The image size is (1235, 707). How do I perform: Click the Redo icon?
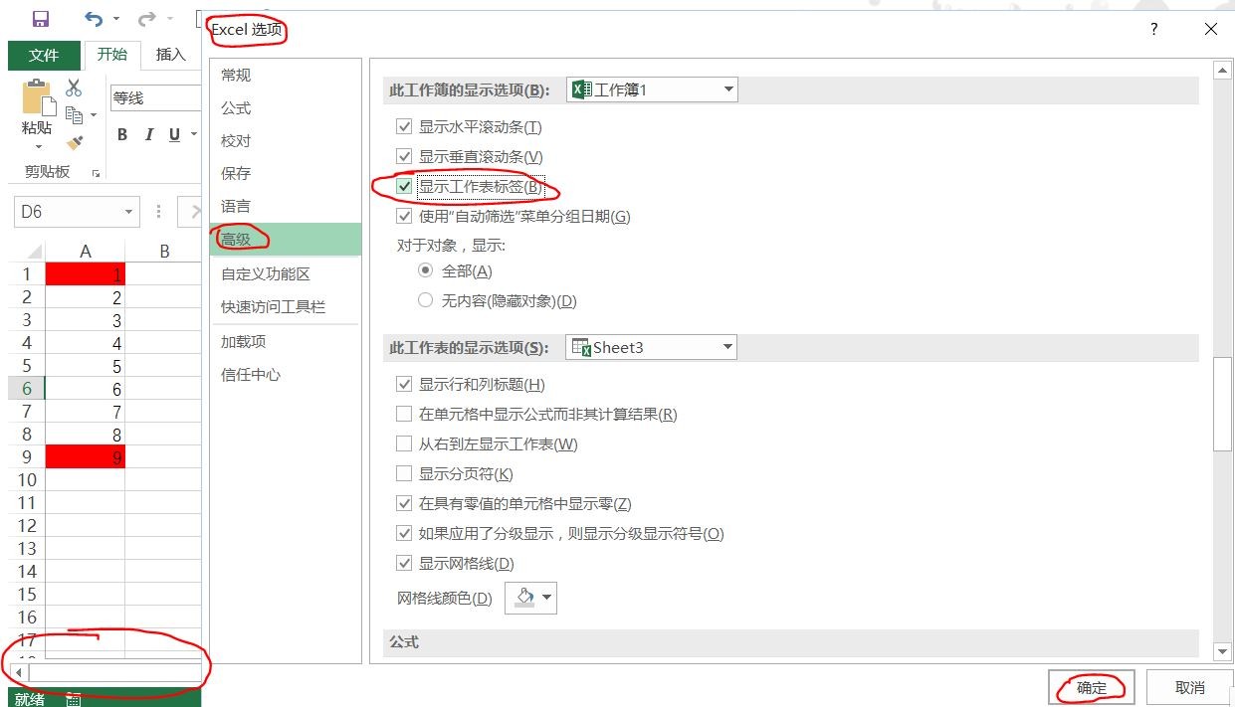146,18
